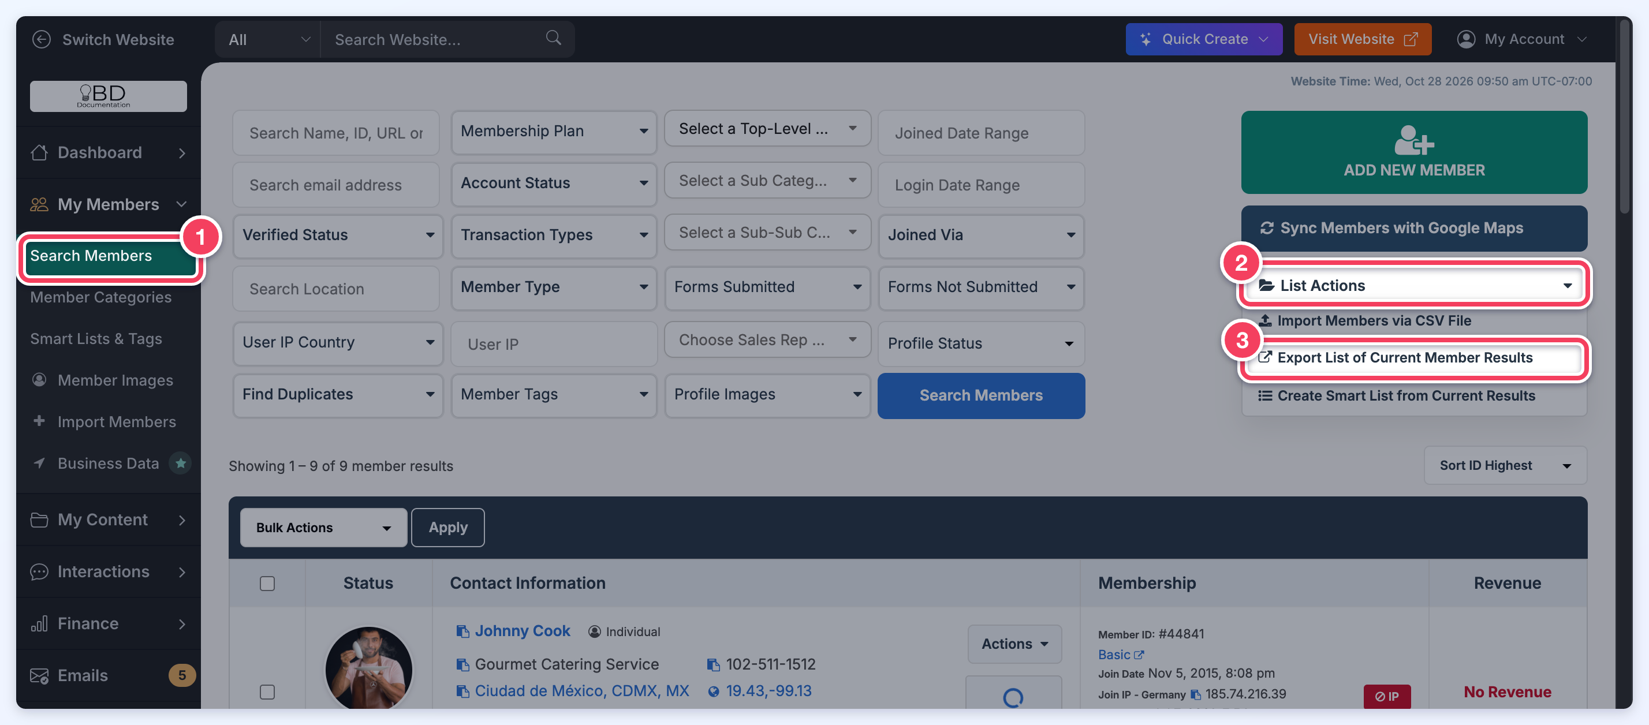Click copy icon next to Johnny Cook
Screen dimensions: 1649x725
pos(462,631)
